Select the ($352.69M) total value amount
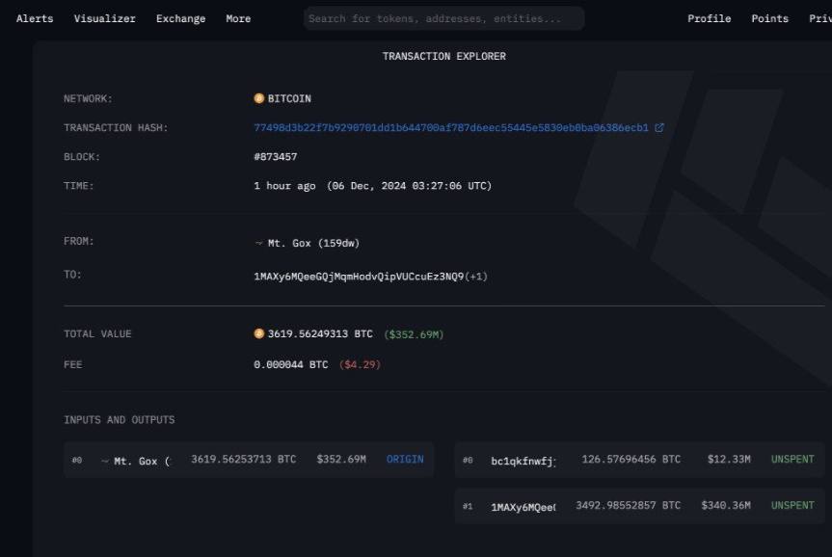Image resolution: width=832 pixels, height=557 pixels. (x=414, y=334)
